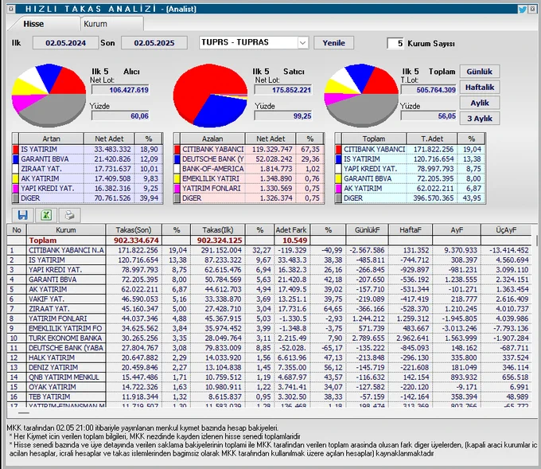Click Alıcı Net Lot value 106.427.619

pyautogui.click(x=120, y=90)
